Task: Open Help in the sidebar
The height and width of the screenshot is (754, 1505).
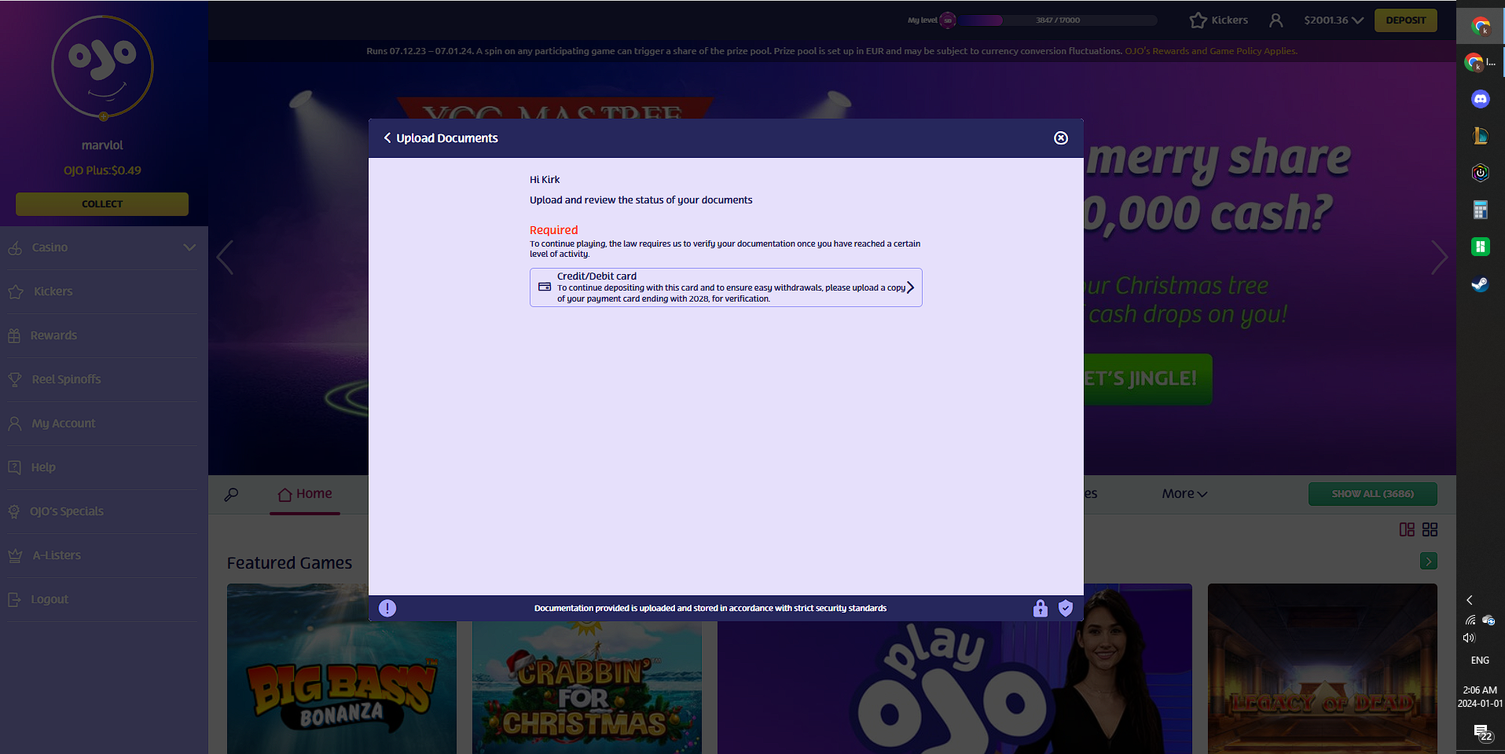Action: [43, 467]
